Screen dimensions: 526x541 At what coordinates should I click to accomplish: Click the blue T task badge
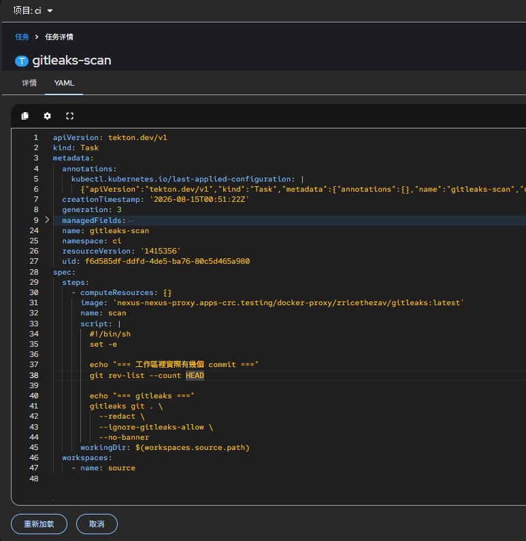[22, 61]
